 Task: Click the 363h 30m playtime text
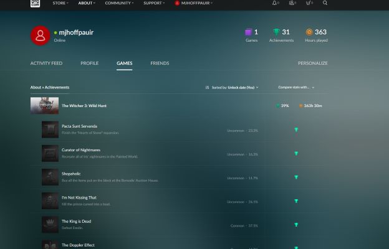tap(313, 106)
